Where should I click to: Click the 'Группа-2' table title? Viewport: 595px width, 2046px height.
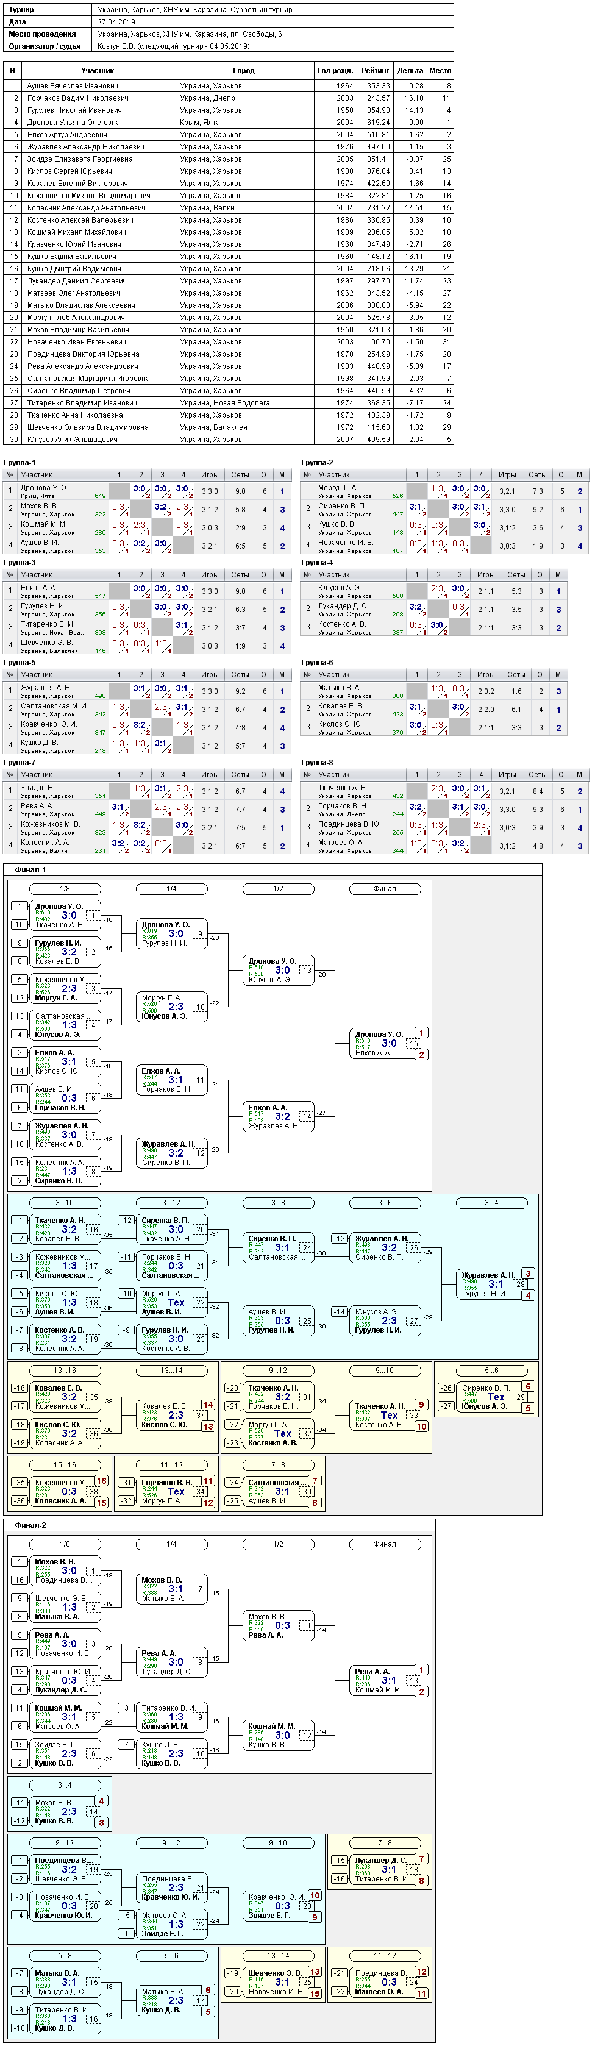click(x=317, y=462)
